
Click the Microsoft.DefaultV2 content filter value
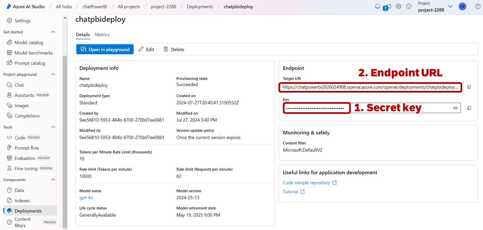click(x=302, y=150)
